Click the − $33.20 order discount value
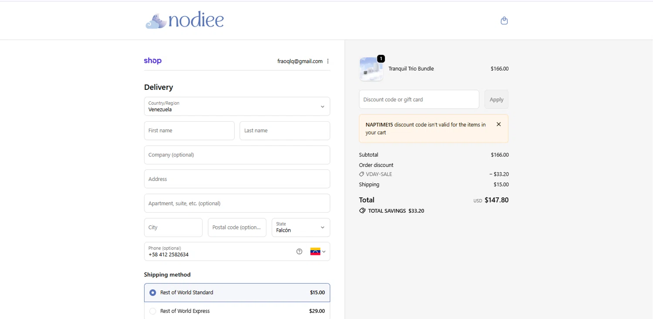The width and height of the screenshot is (653, 319). click(499, 174)
